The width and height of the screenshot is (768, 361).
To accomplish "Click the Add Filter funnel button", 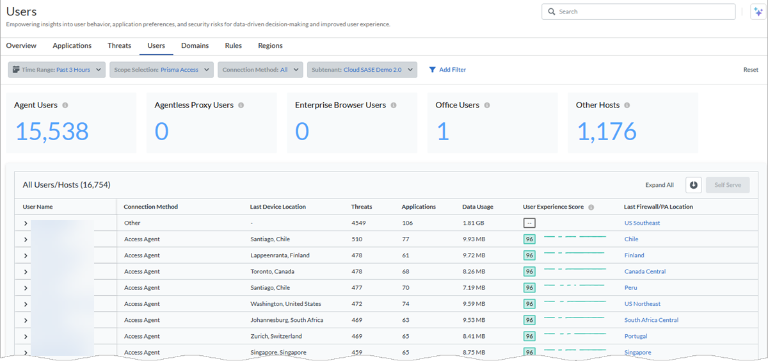I will point(447,70).
